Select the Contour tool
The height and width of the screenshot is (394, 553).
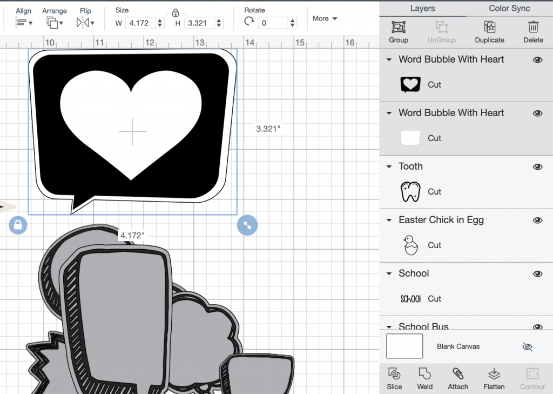pos(532,378)
